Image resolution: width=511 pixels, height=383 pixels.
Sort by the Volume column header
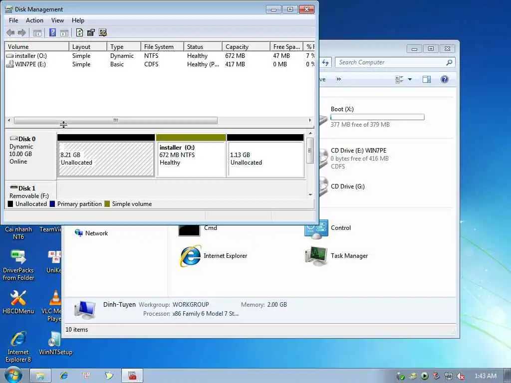[36, 46]
